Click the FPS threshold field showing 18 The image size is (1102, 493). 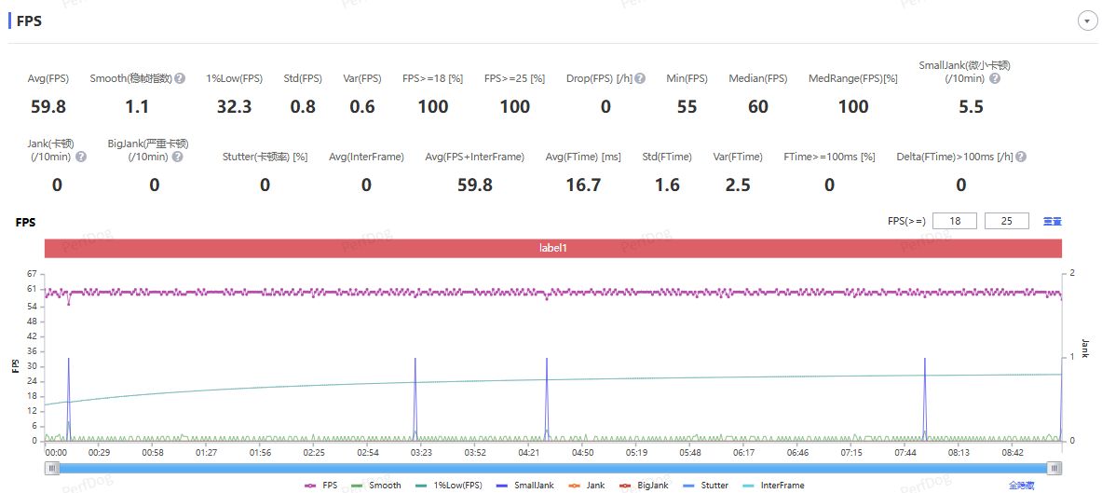coord(955,221)
